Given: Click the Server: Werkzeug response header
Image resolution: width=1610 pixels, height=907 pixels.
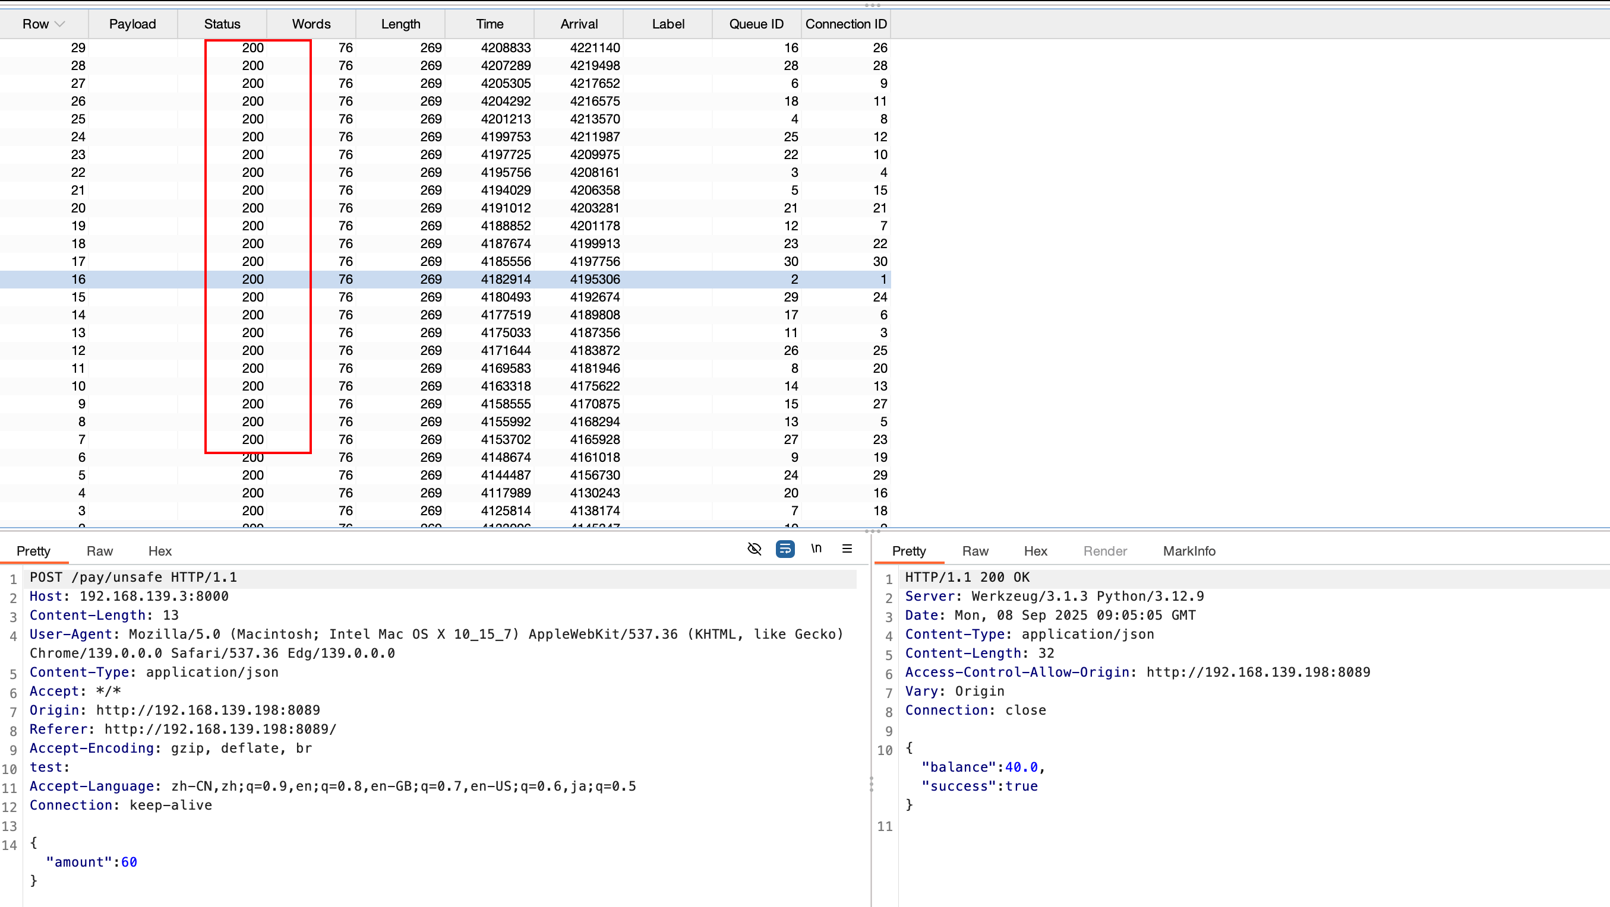Looking at the screenshot, I should [1055, 597].
